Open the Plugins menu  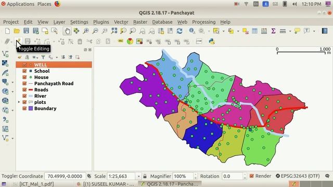[101, 22]
